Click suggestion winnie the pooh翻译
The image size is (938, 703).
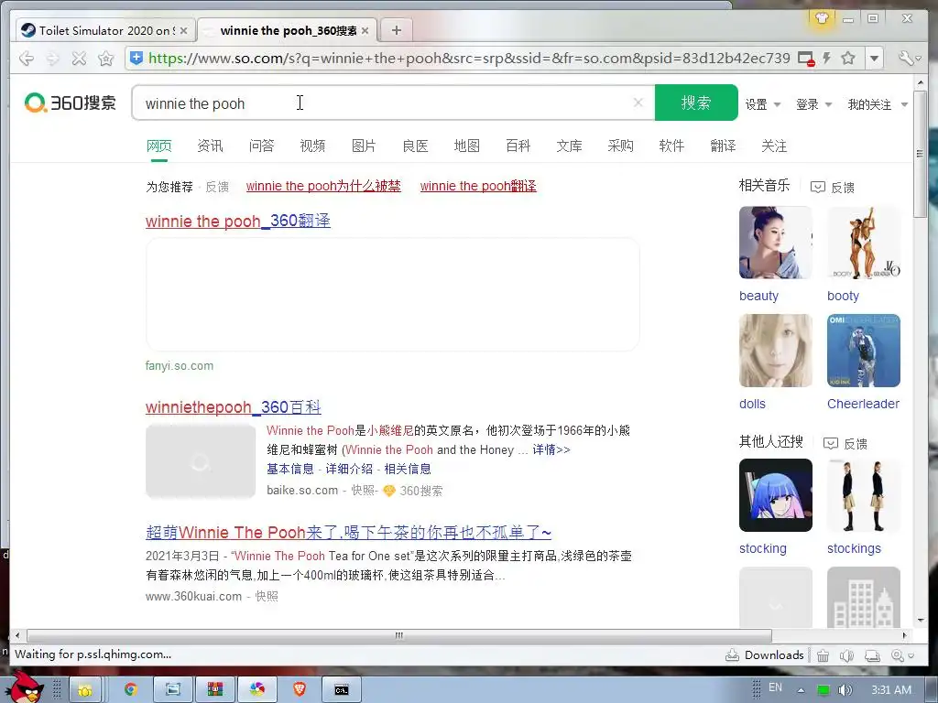(x=478, y=186)
